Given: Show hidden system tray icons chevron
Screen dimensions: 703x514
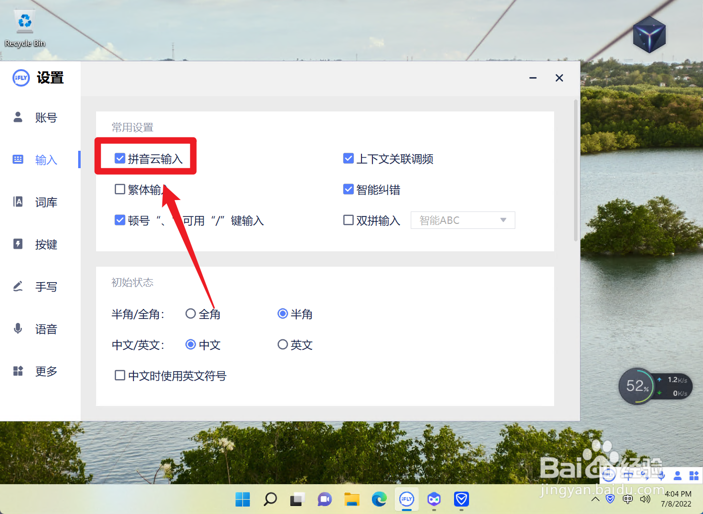Looking at the screenshot, I should pos(595,499).
